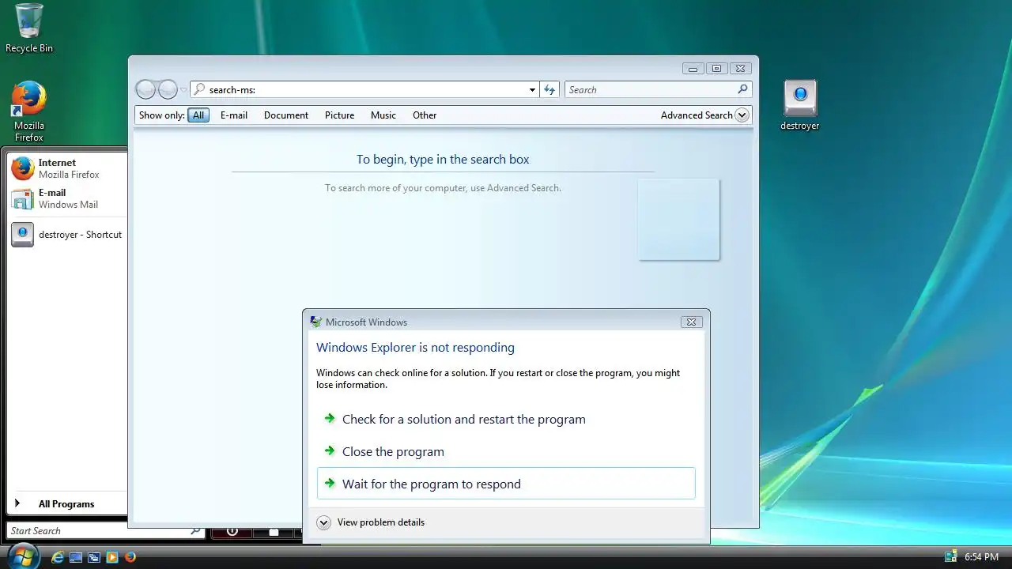Open the address bar history dropdown
Screen dimensions: 1012x569
pyautogui.click(x=532, y=90)
